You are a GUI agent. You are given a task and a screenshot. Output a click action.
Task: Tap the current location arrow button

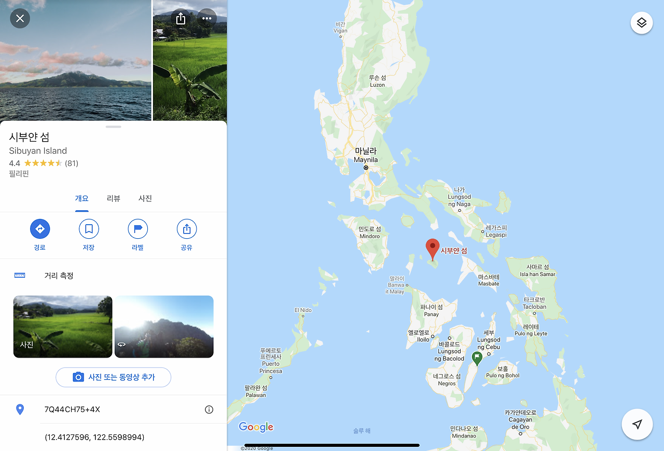click(638, 425)
